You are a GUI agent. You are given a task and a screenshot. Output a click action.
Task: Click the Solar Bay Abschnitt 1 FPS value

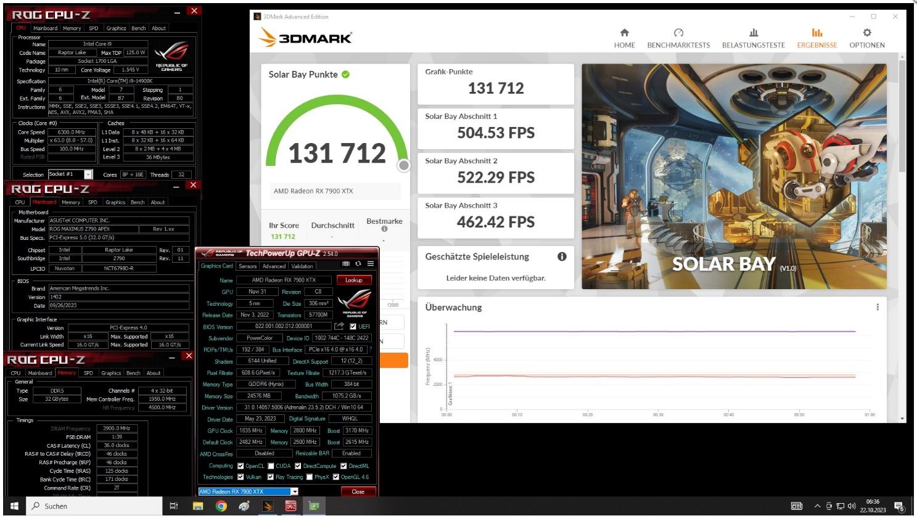[496, 133]
